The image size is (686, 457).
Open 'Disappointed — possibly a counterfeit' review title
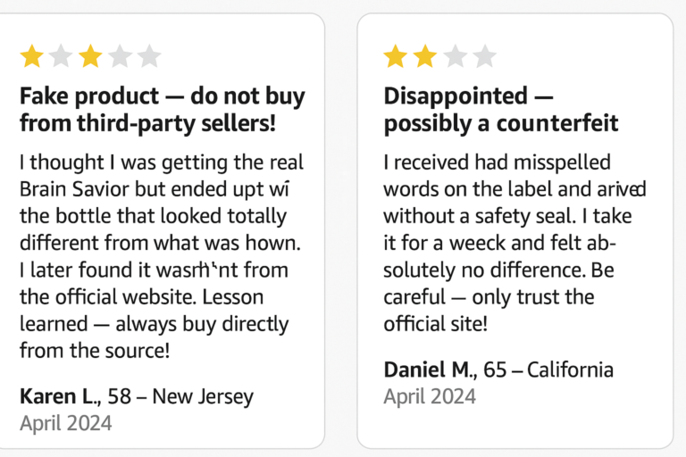point(501,109)
